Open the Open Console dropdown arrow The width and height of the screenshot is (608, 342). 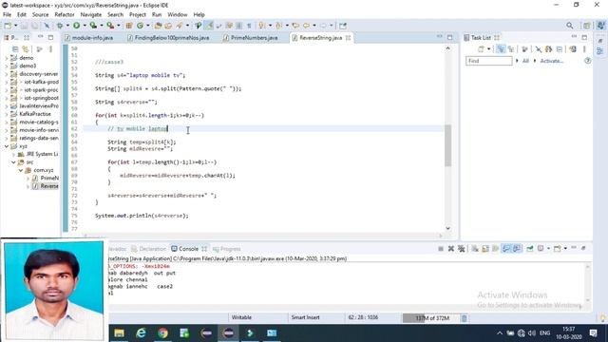pos(565,249)
